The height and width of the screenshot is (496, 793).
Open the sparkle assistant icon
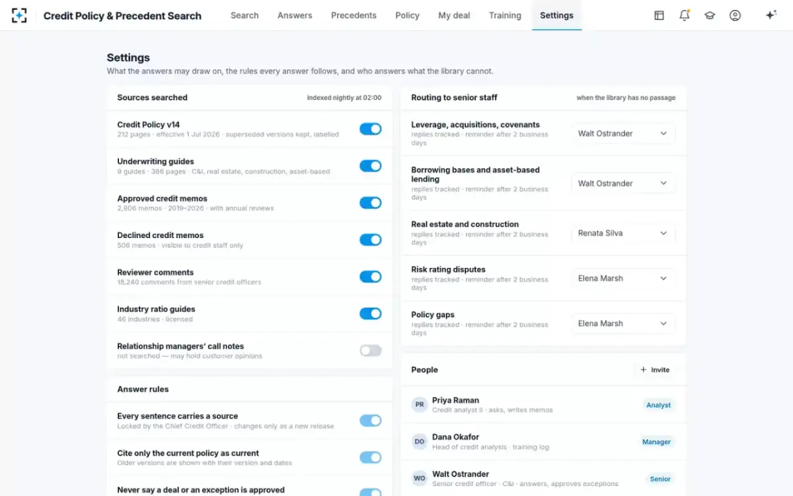(771, 15)
